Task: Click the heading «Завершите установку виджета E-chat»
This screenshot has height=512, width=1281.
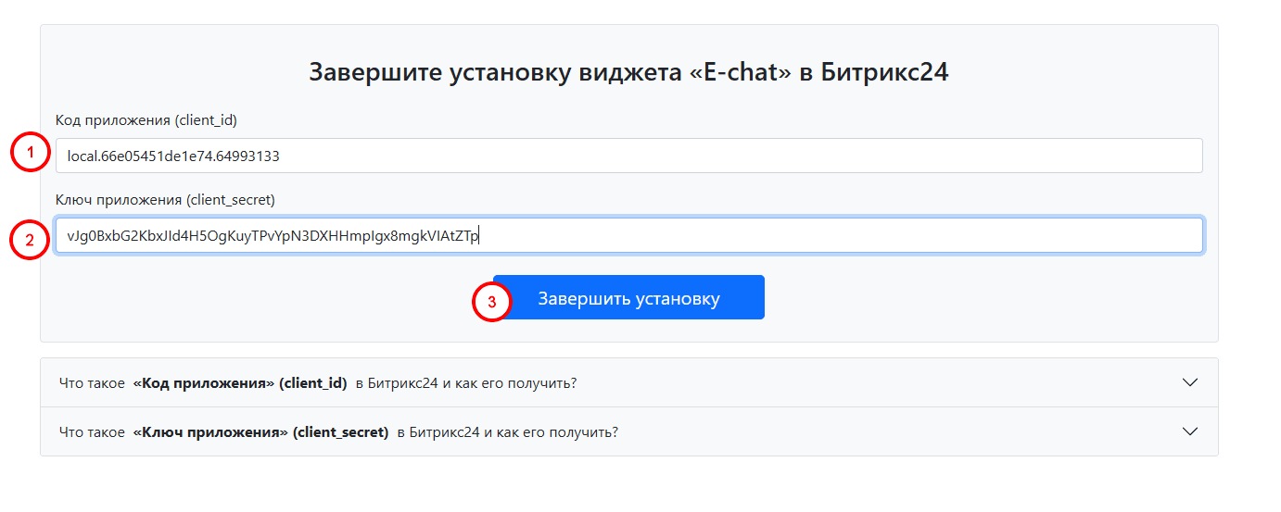Action: [628, 72]
